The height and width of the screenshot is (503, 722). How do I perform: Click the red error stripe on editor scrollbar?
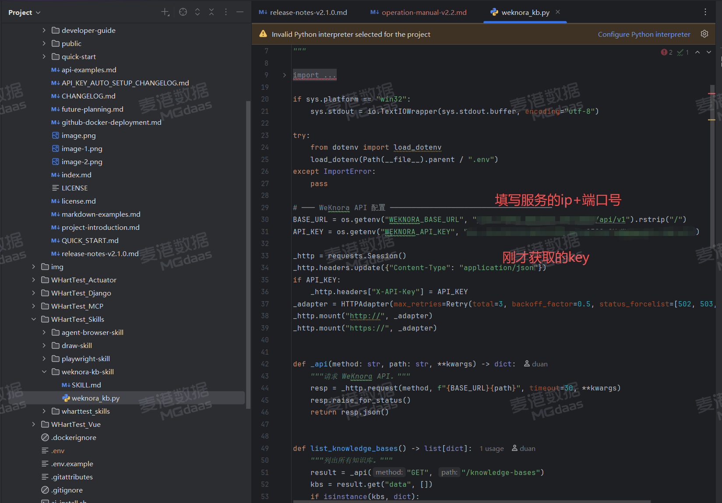(x=711, y=94)
